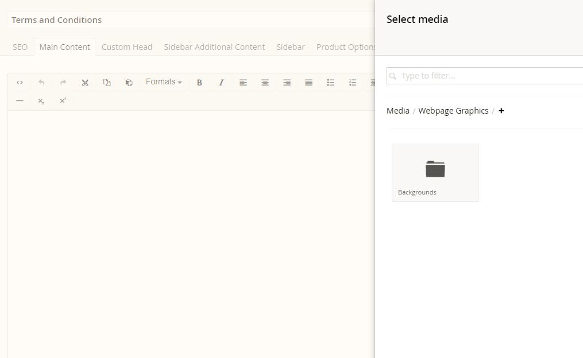Toggle italic formatting

[221, 83]
